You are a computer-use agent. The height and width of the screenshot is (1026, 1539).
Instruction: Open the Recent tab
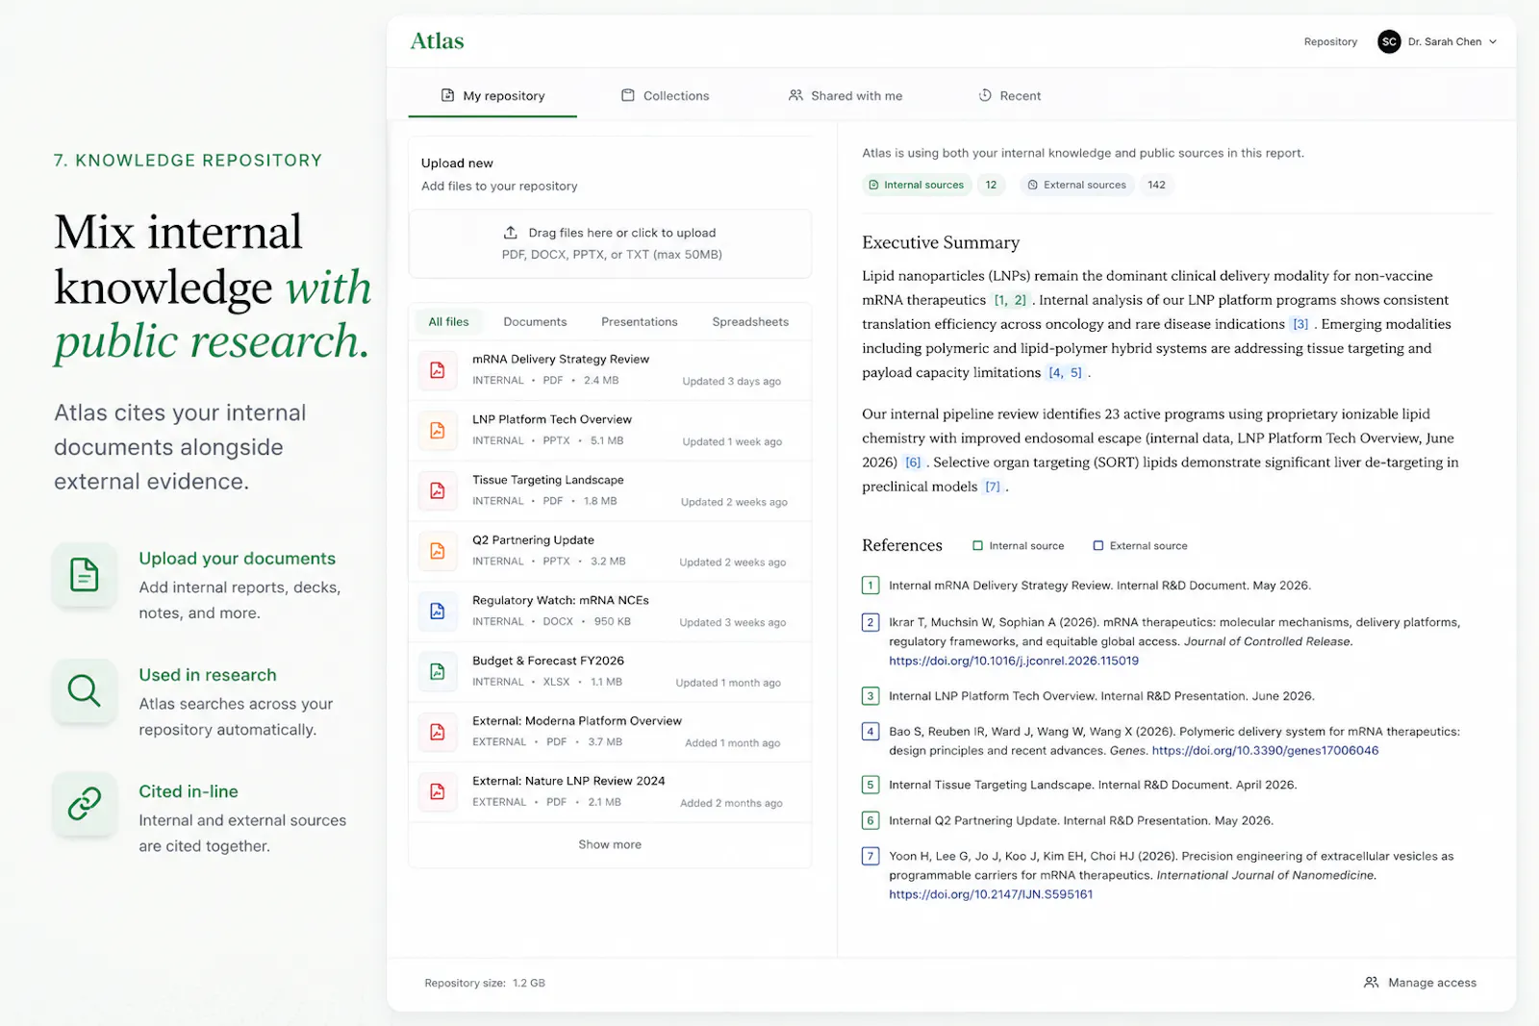(1010, 96)
